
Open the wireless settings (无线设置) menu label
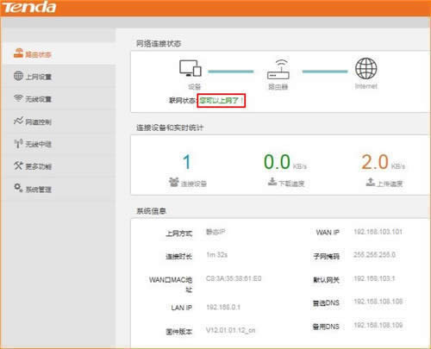39,99
